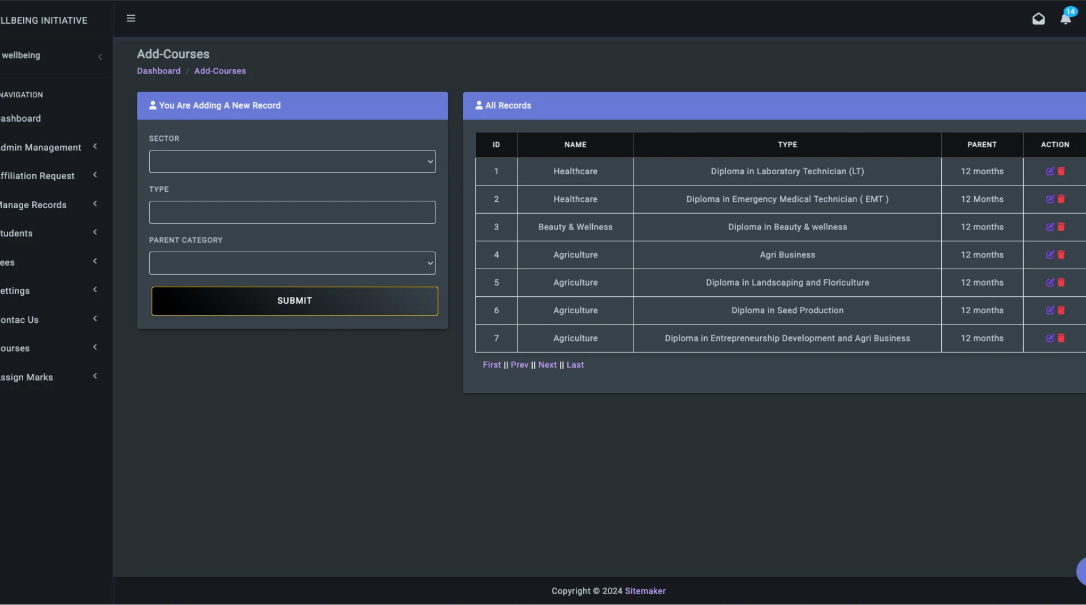Click the PARENT column header

[x=982, y=145]
